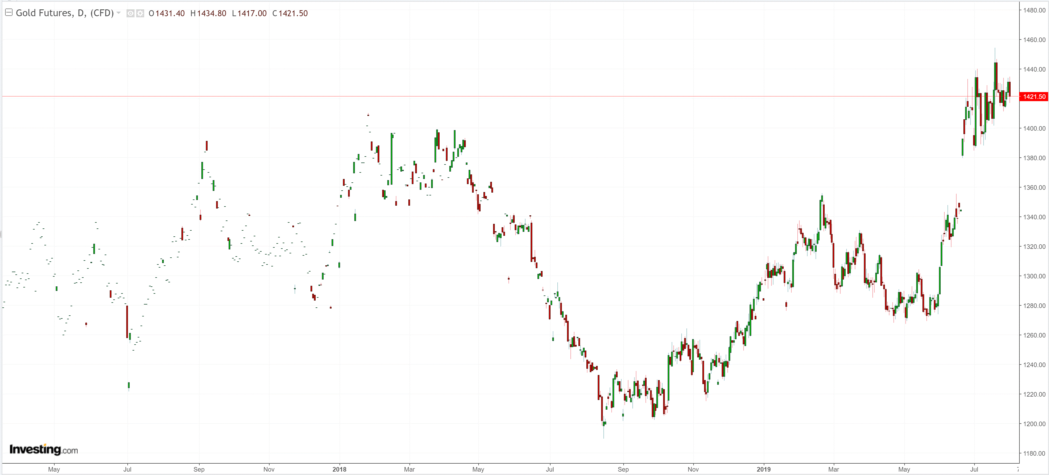Click the 1200.00 label on price scale
This screenshot has height=475, width=1049.
1034,424
